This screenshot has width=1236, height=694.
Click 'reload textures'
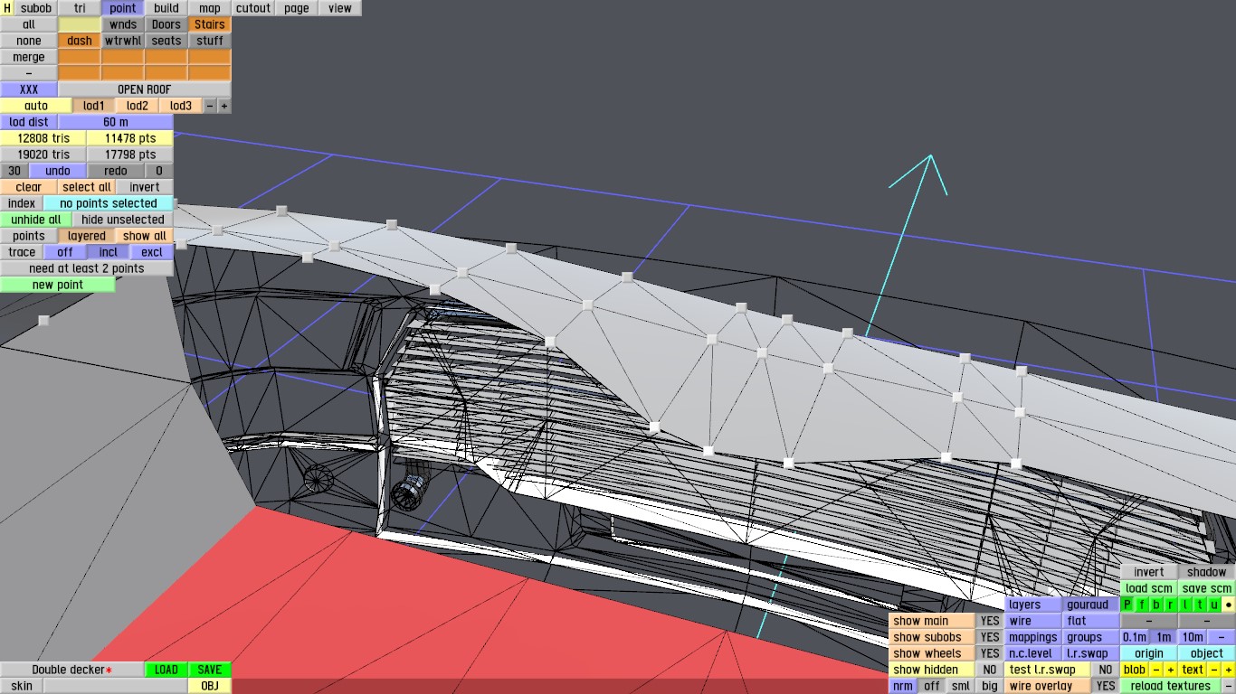1171,686
